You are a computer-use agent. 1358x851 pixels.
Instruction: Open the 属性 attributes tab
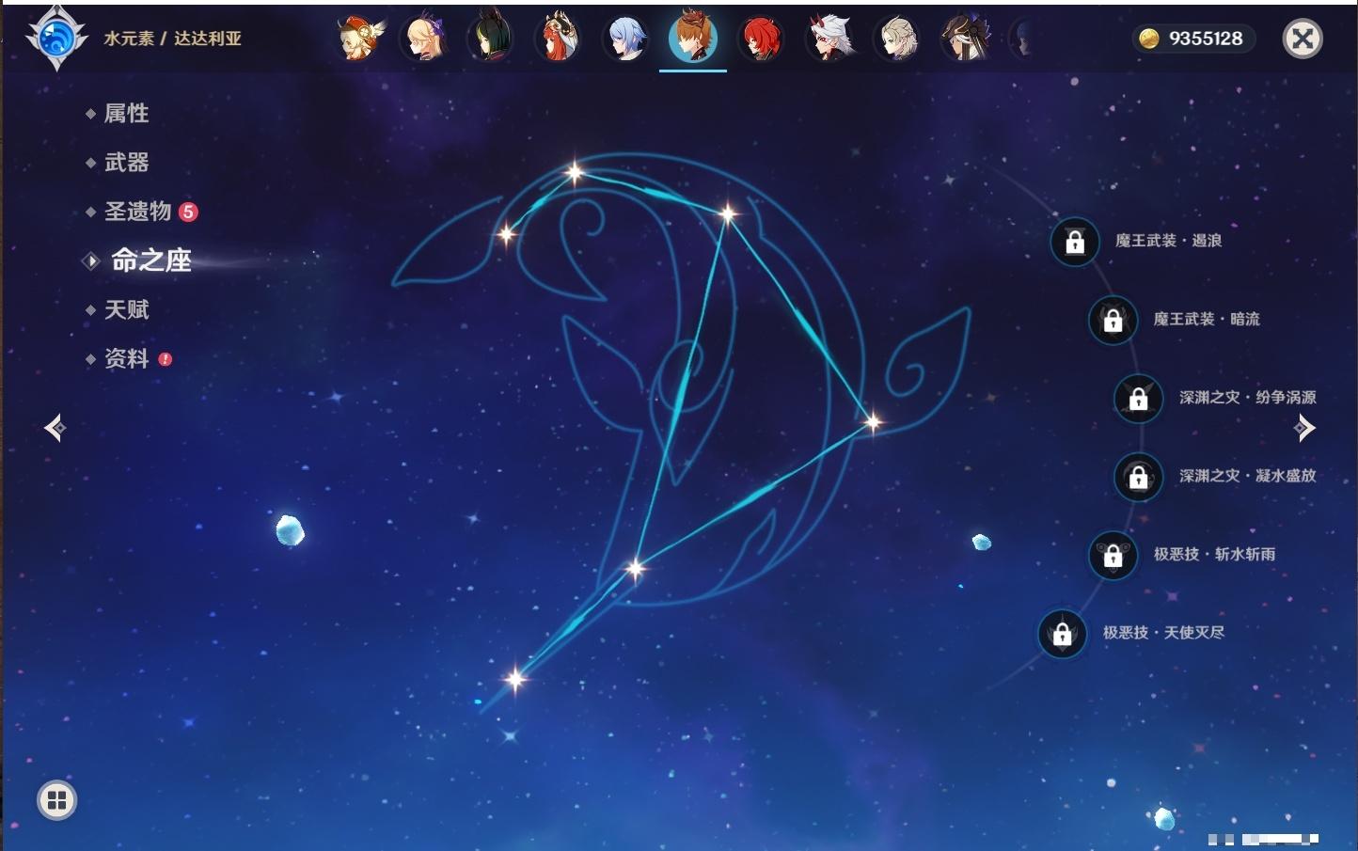pos(126,114)
